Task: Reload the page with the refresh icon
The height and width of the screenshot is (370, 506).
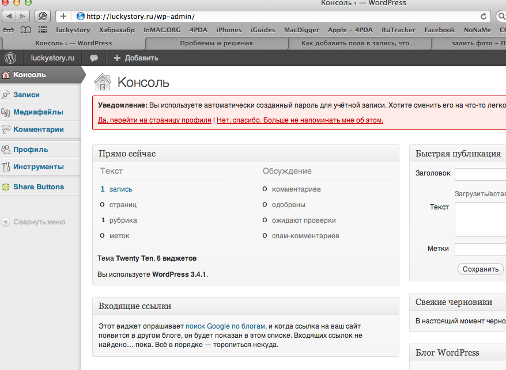Action: (483, 17)
